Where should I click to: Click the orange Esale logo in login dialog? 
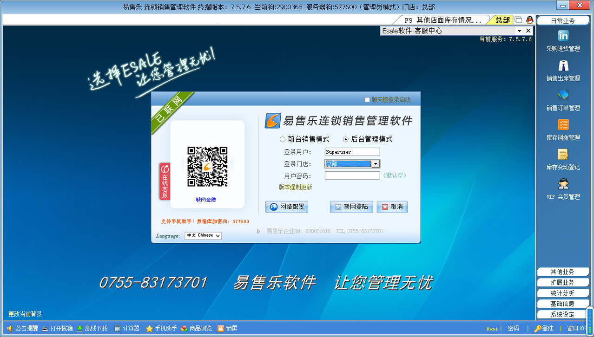tap(273, 121)
